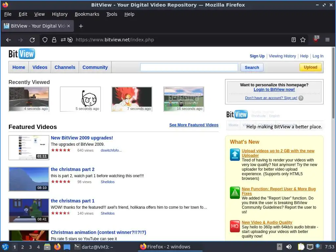The image size is (336, 252).
Task: Reload the page with the refresh icon
Action: pos(32,40)
